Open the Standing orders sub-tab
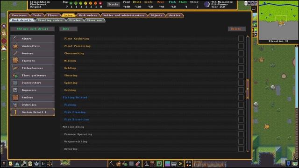 pos(50,20)
